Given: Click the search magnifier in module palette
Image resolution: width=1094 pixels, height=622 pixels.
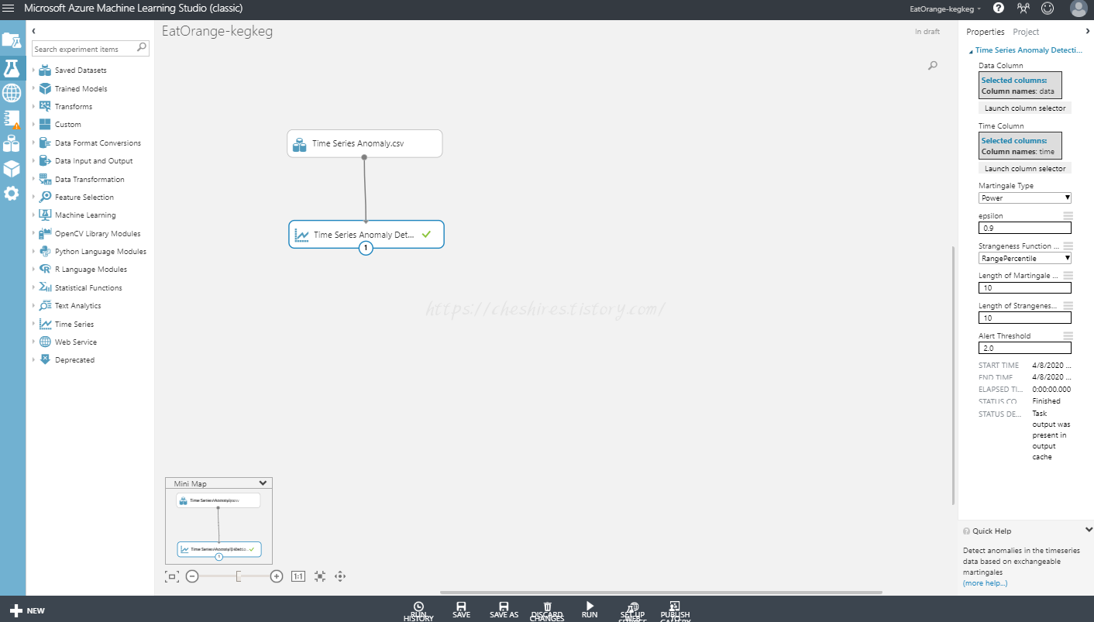Looking at the screenshot, I should pos(142,48).
